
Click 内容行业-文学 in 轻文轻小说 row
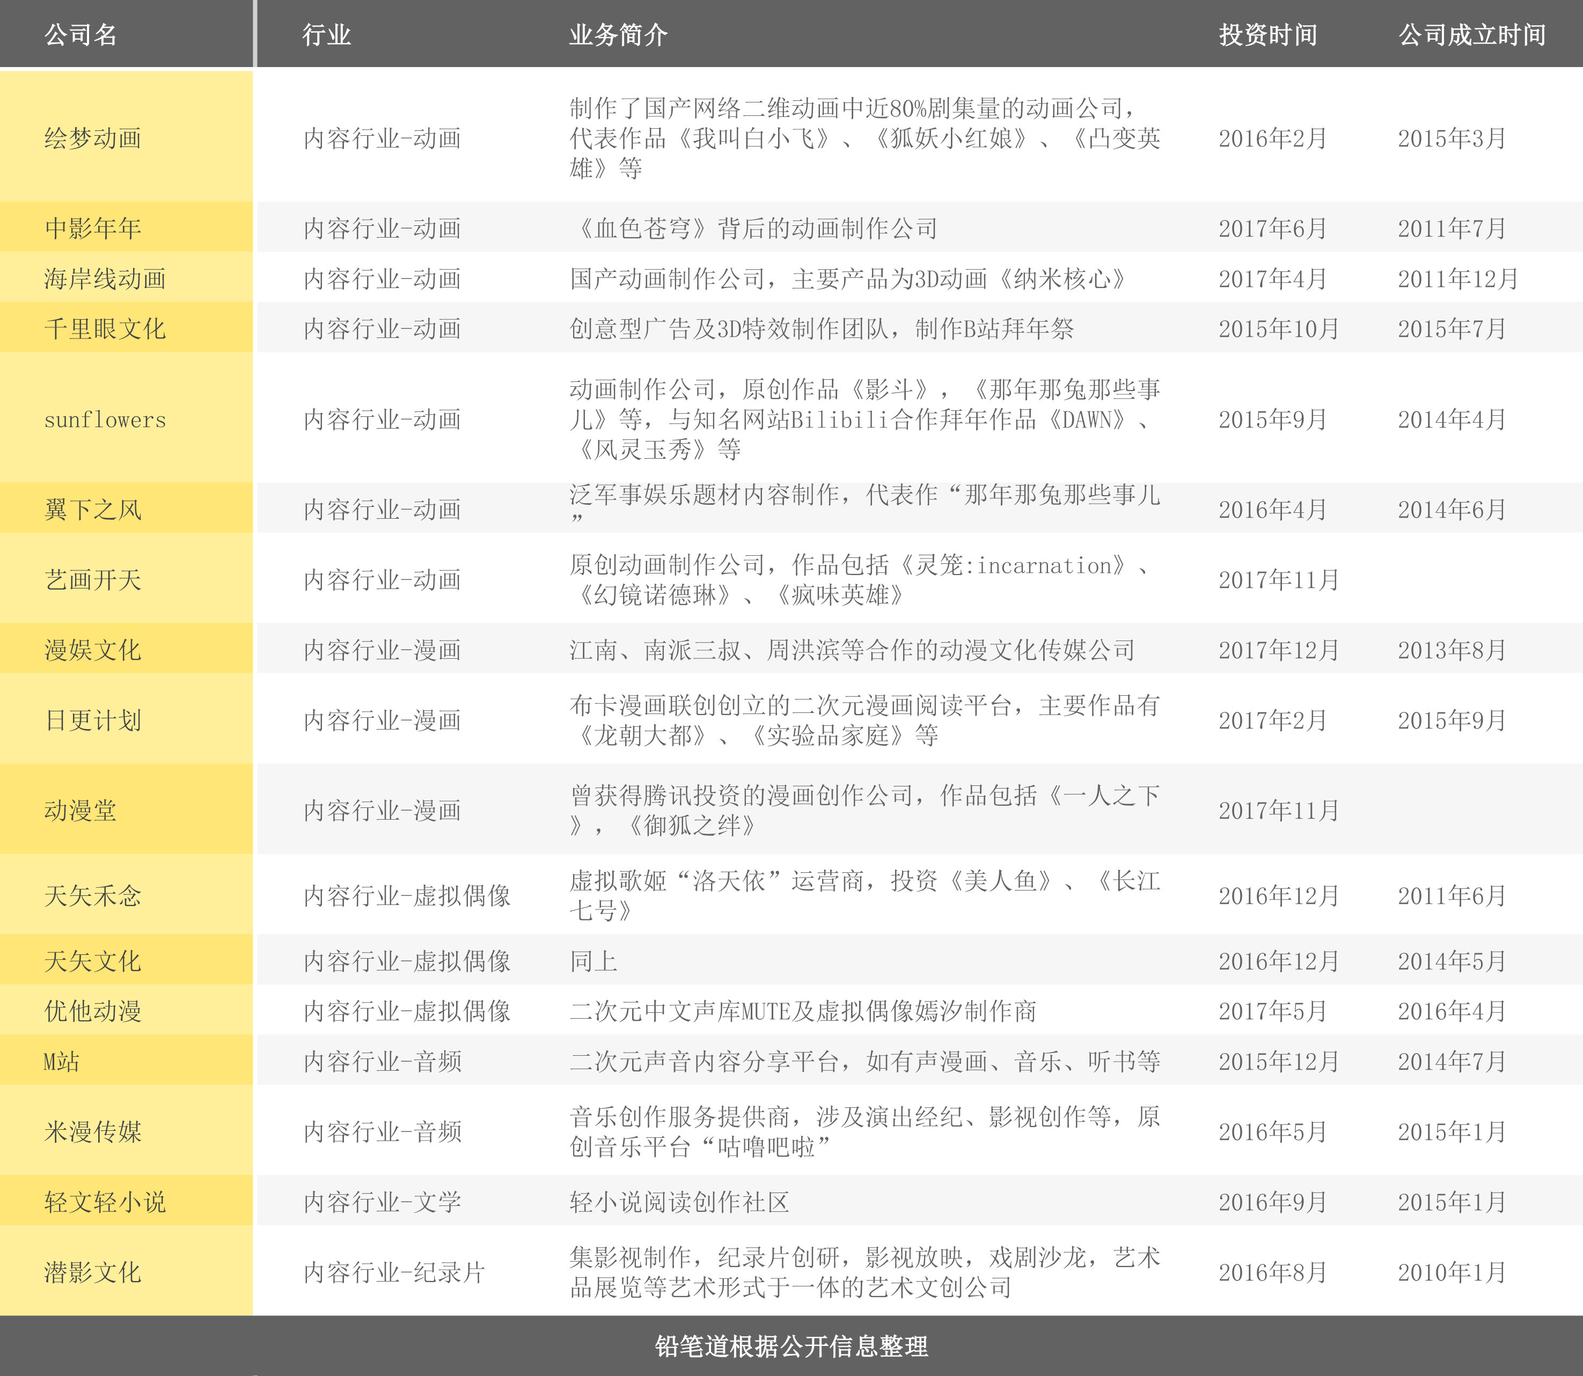click(383, 1202)
